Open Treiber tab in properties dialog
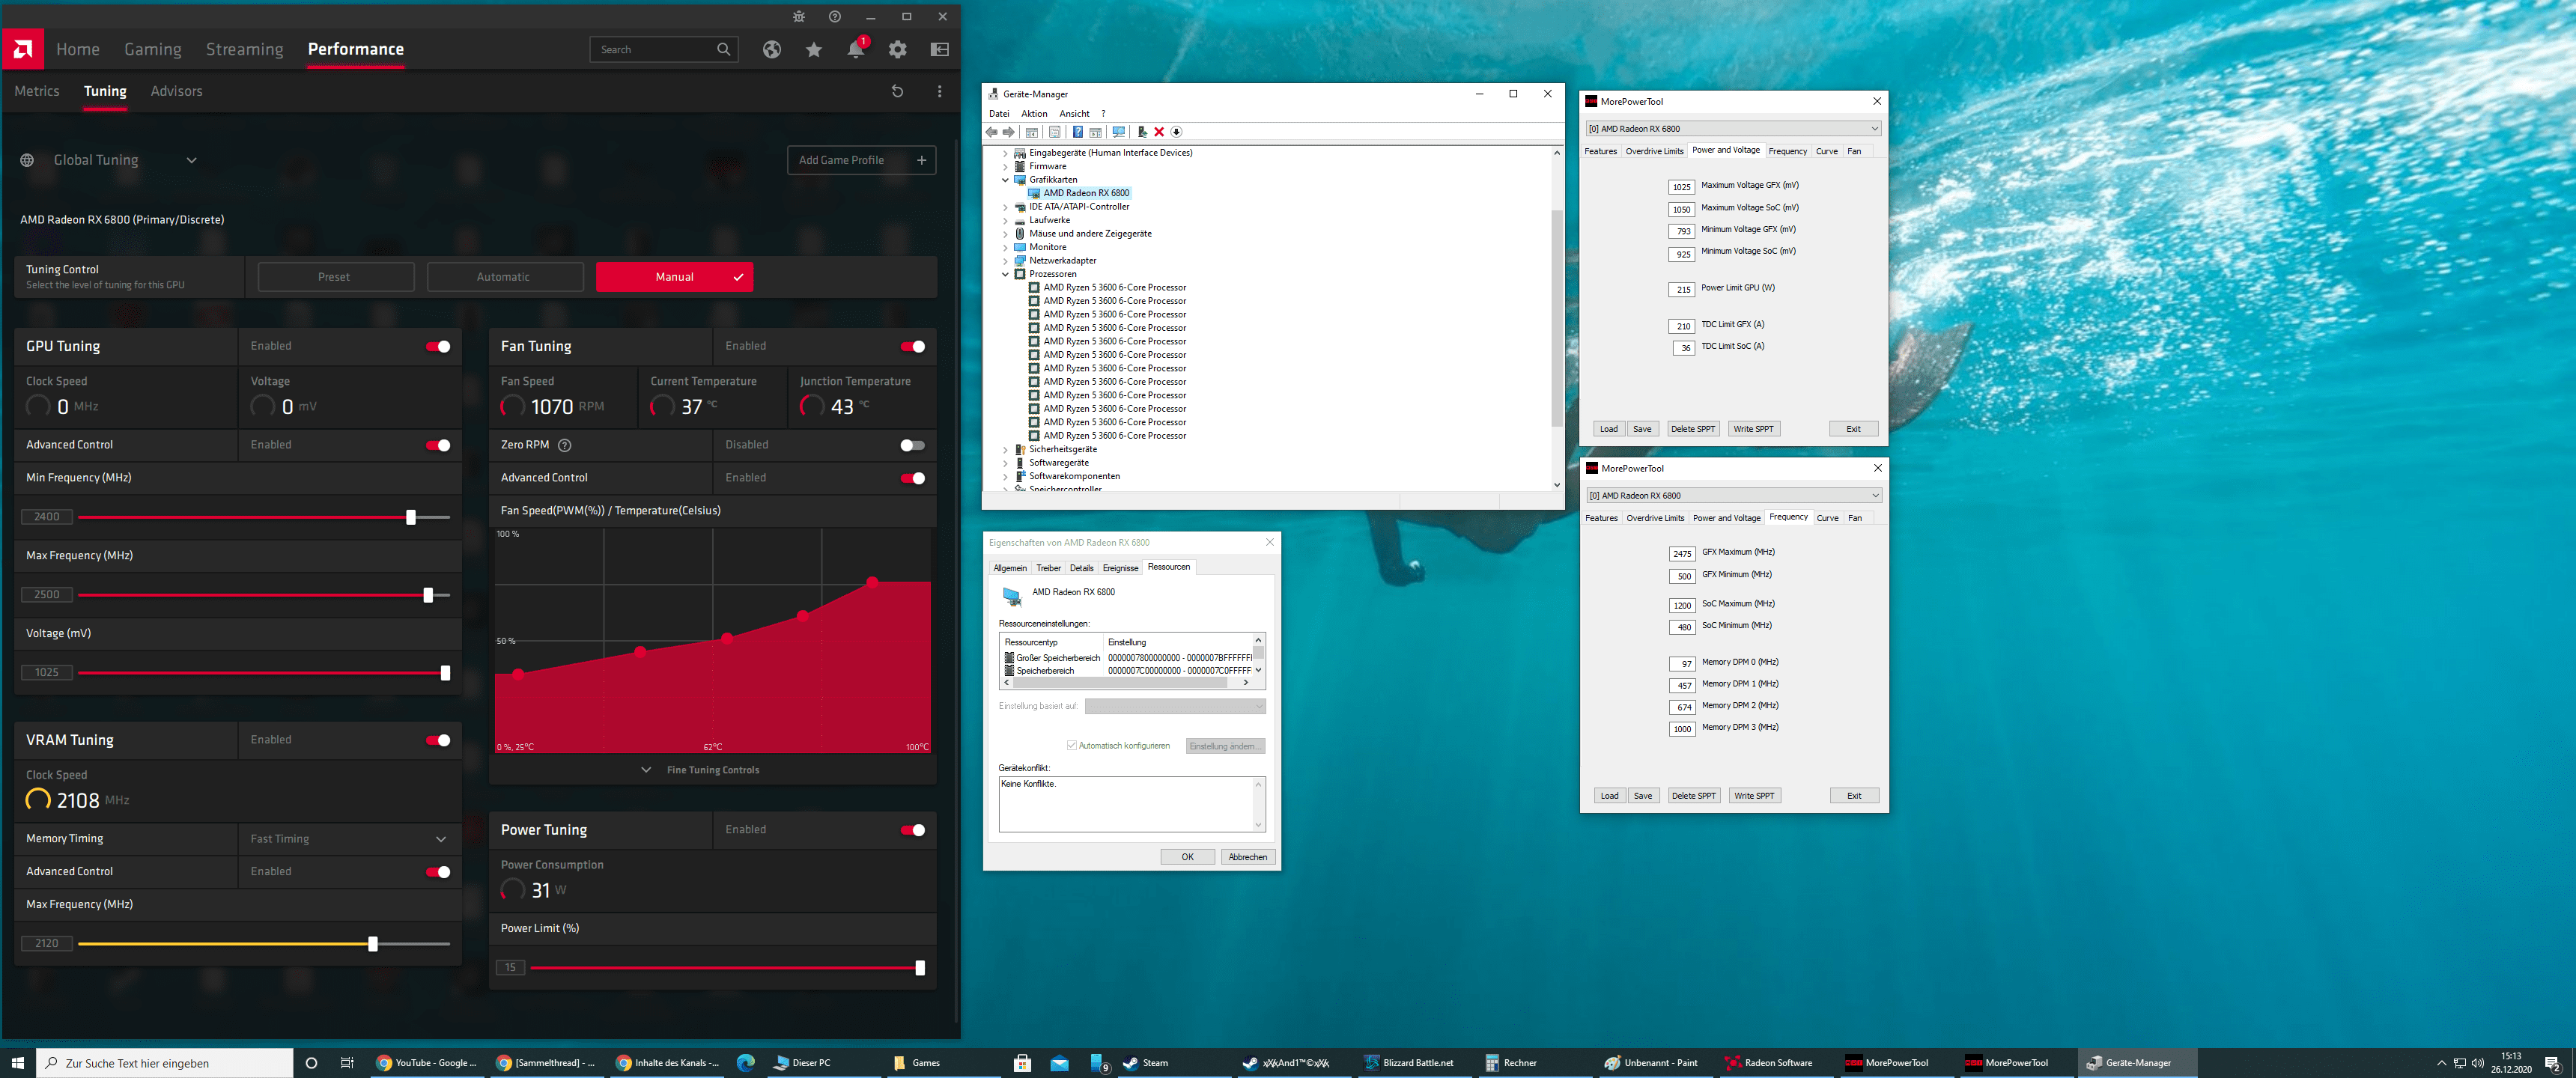 1048,568
